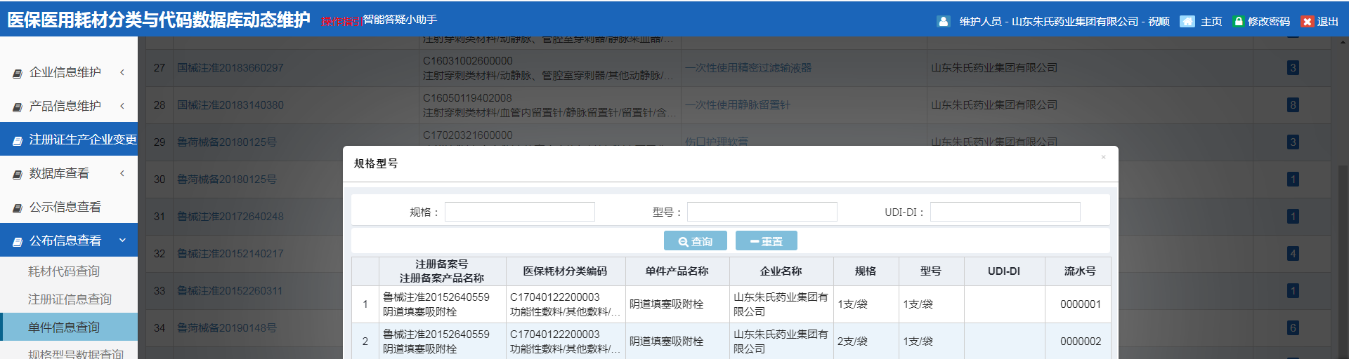Focus the UDI-DI input field
The width and height of the screenshot is (1349, 359).
point(1005,212)
